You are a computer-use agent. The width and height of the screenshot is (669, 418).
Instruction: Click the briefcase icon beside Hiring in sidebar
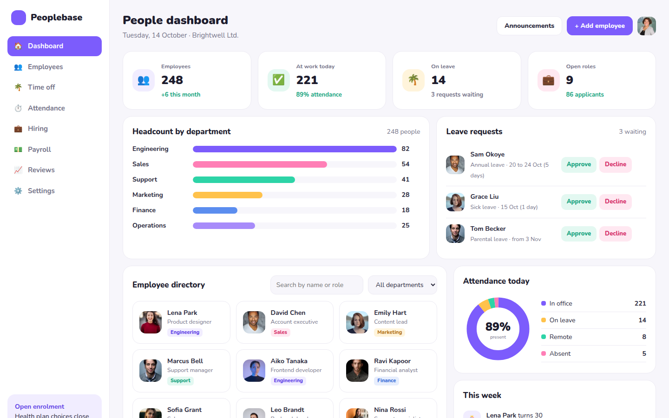pyautogui.click(x=18, y=129)
